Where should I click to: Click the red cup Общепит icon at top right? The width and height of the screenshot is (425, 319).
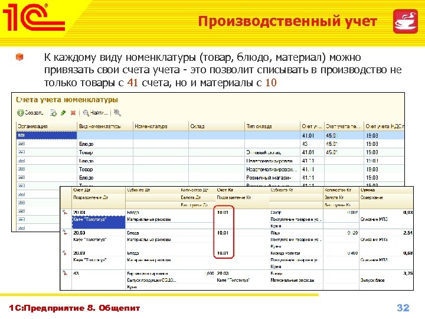click(x=406, y=21)
